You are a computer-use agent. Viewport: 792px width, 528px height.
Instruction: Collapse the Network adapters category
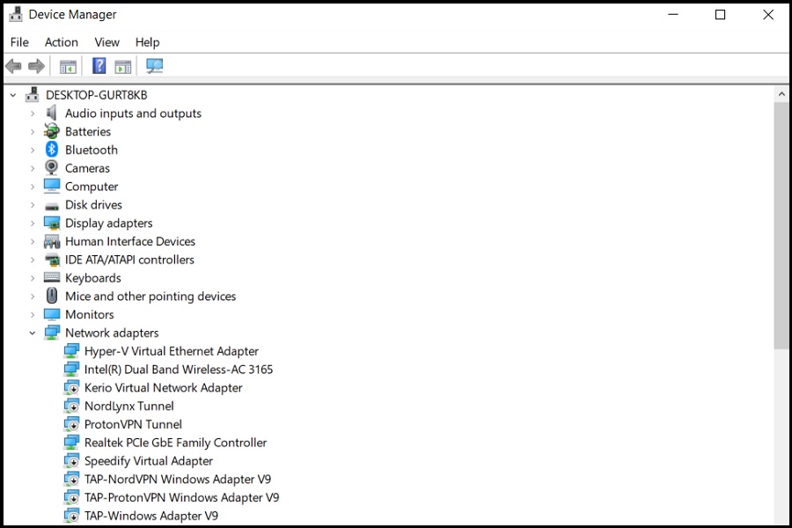point(32,333)
